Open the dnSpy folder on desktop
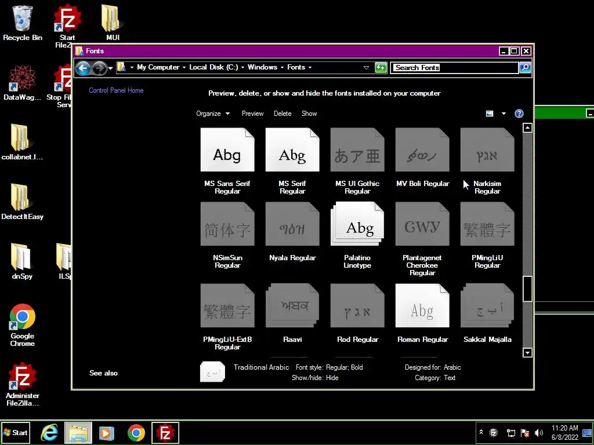The width and height of the screenshot is (594, 445). (x=22, y=261)
